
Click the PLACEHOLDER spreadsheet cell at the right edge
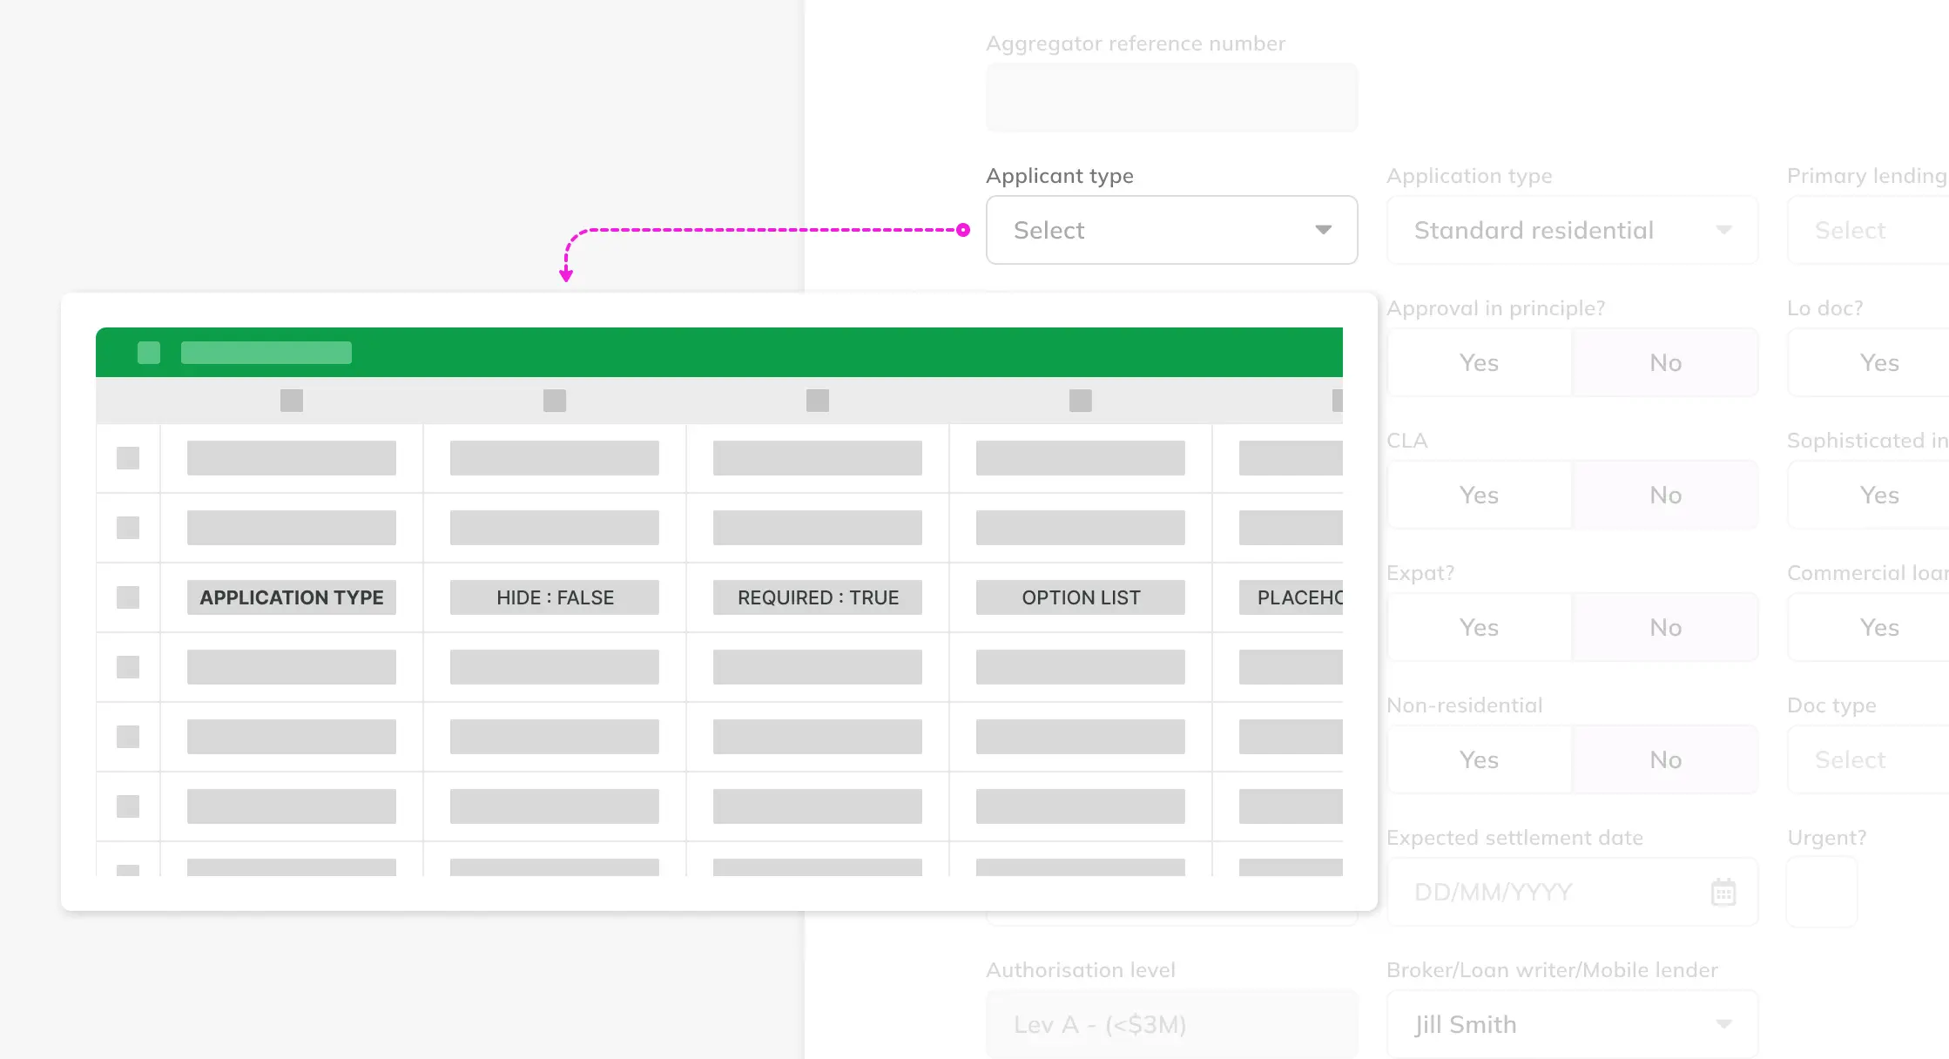coord(1291,597)
